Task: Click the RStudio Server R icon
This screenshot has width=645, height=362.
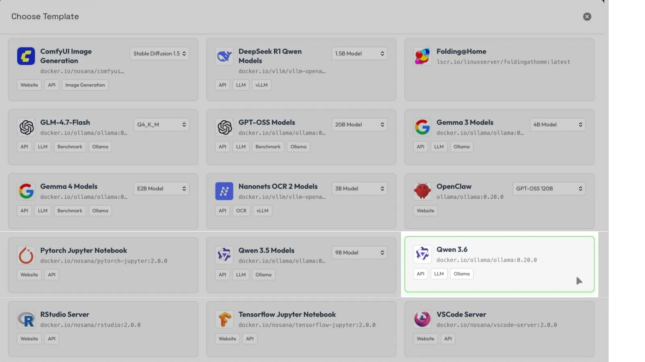Action: pyautogui.click(x=26, y=319)
